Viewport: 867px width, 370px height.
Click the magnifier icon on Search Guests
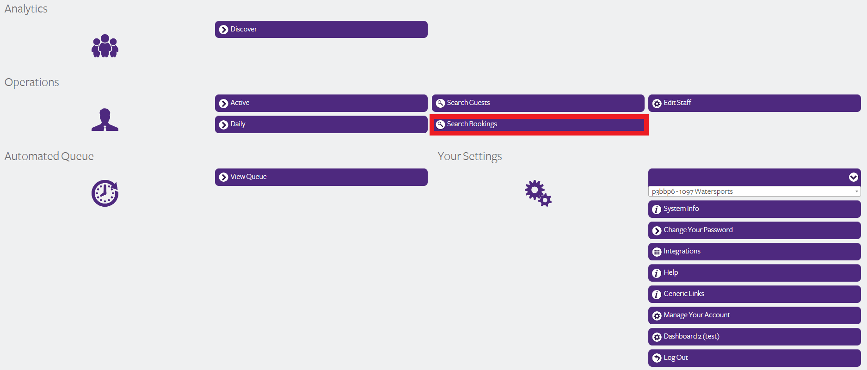click(440, 103)
